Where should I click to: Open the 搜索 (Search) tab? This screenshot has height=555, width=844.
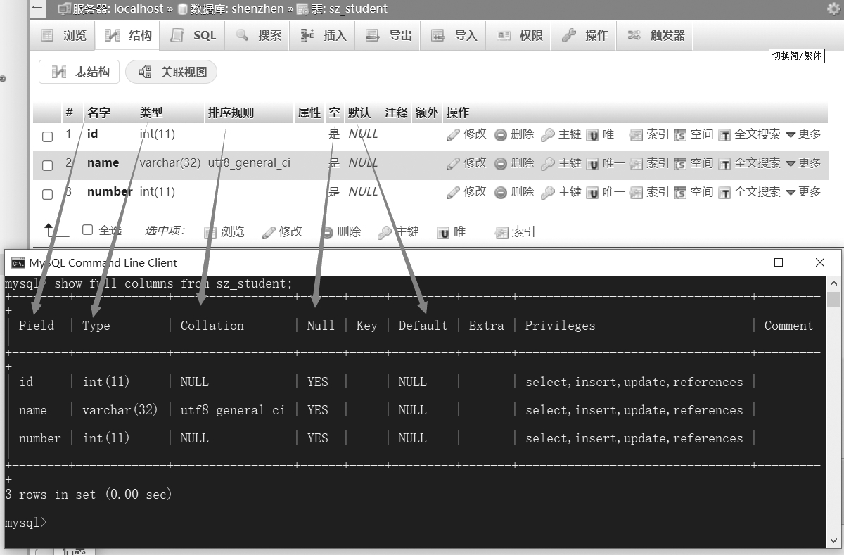[257, 35]
